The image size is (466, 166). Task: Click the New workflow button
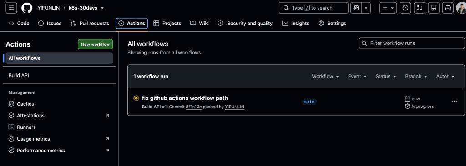tap(96, 44)
